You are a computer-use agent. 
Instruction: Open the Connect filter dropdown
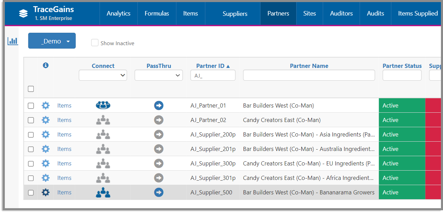pos(103,75)
